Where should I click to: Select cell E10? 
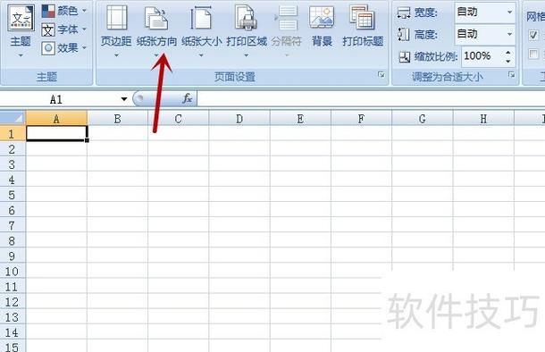point(301,271)
